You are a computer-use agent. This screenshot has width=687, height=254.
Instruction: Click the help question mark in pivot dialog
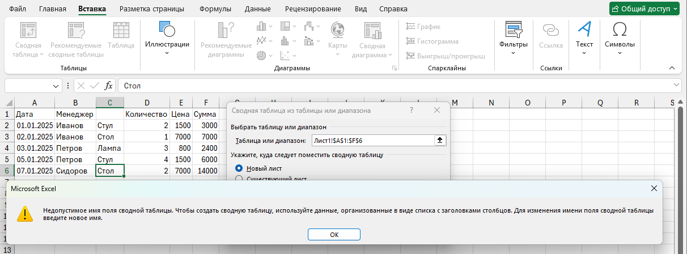click(x=412, y=111)
